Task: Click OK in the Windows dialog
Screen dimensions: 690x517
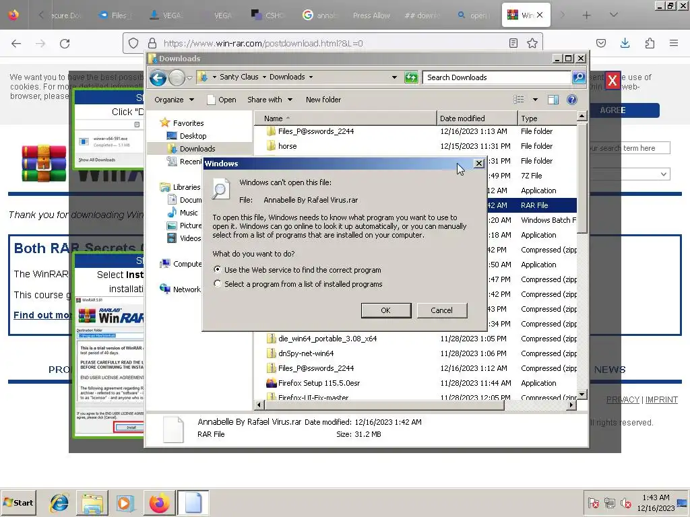Action: 386,310
